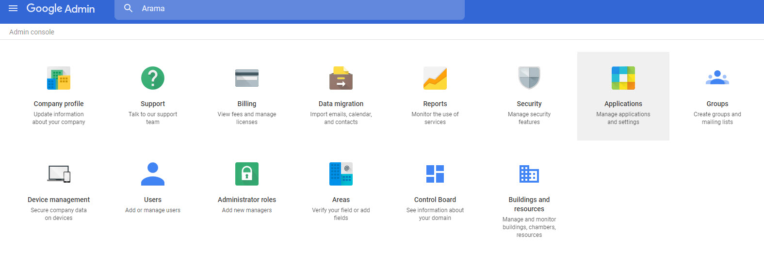Click the Buildings and resources icon
764x265 pixels.
(x=529, y=174)
